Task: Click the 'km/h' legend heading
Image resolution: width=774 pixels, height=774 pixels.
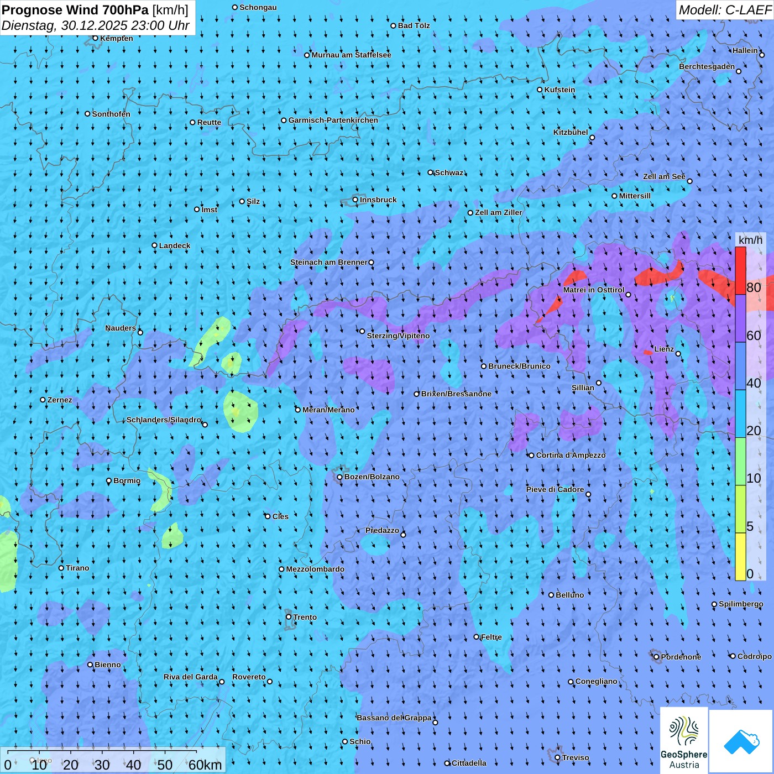Action: (x=750, y=240)
